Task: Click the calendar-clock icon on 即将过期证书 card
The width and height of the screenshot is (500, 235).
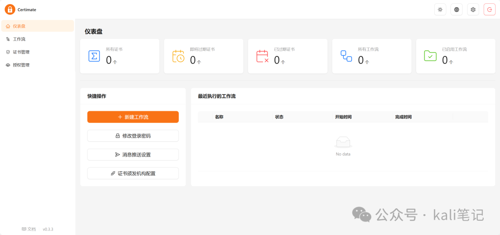Action: (x=178, y=56)
